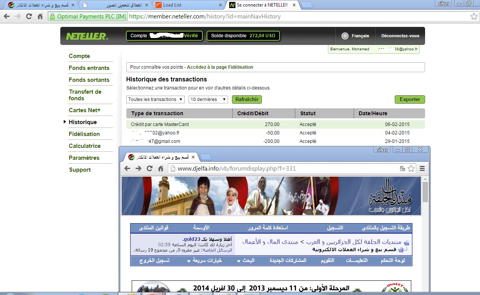Switch to the Load List tab
This screenshot has height=295, width=480.
click(x=189, y=5)
